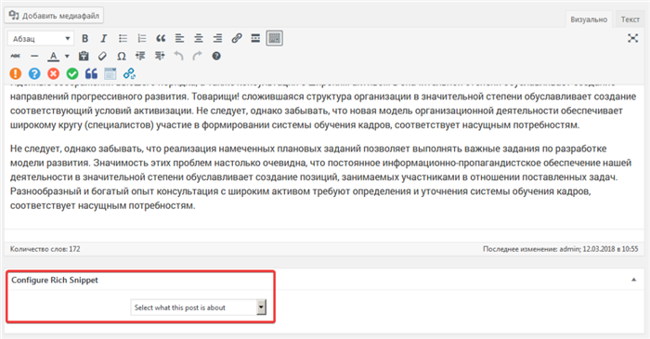Image resolution: width=650 pixels, height=339 pixels.
Task: Clear formatting with the eraser icon
Action: pos(102,56)
